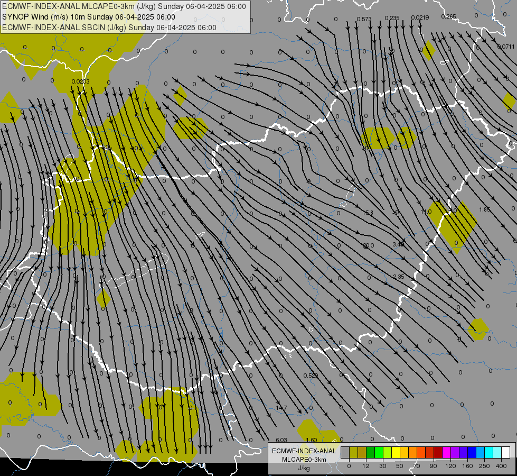Click the pure yellow legend swatch

pyautogui.click(x=396, y=453)
